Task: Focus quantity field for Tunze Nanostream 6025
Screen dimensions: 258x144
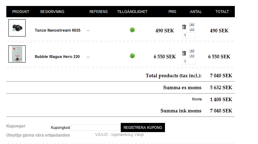Action: [x=189, y=35]
